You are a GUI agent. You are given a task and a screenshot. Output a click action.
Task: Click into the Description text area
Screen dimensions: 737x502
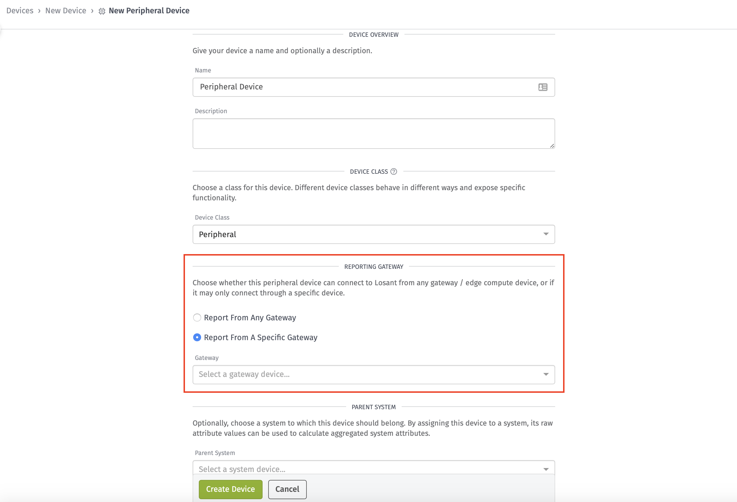coord(374,133)
